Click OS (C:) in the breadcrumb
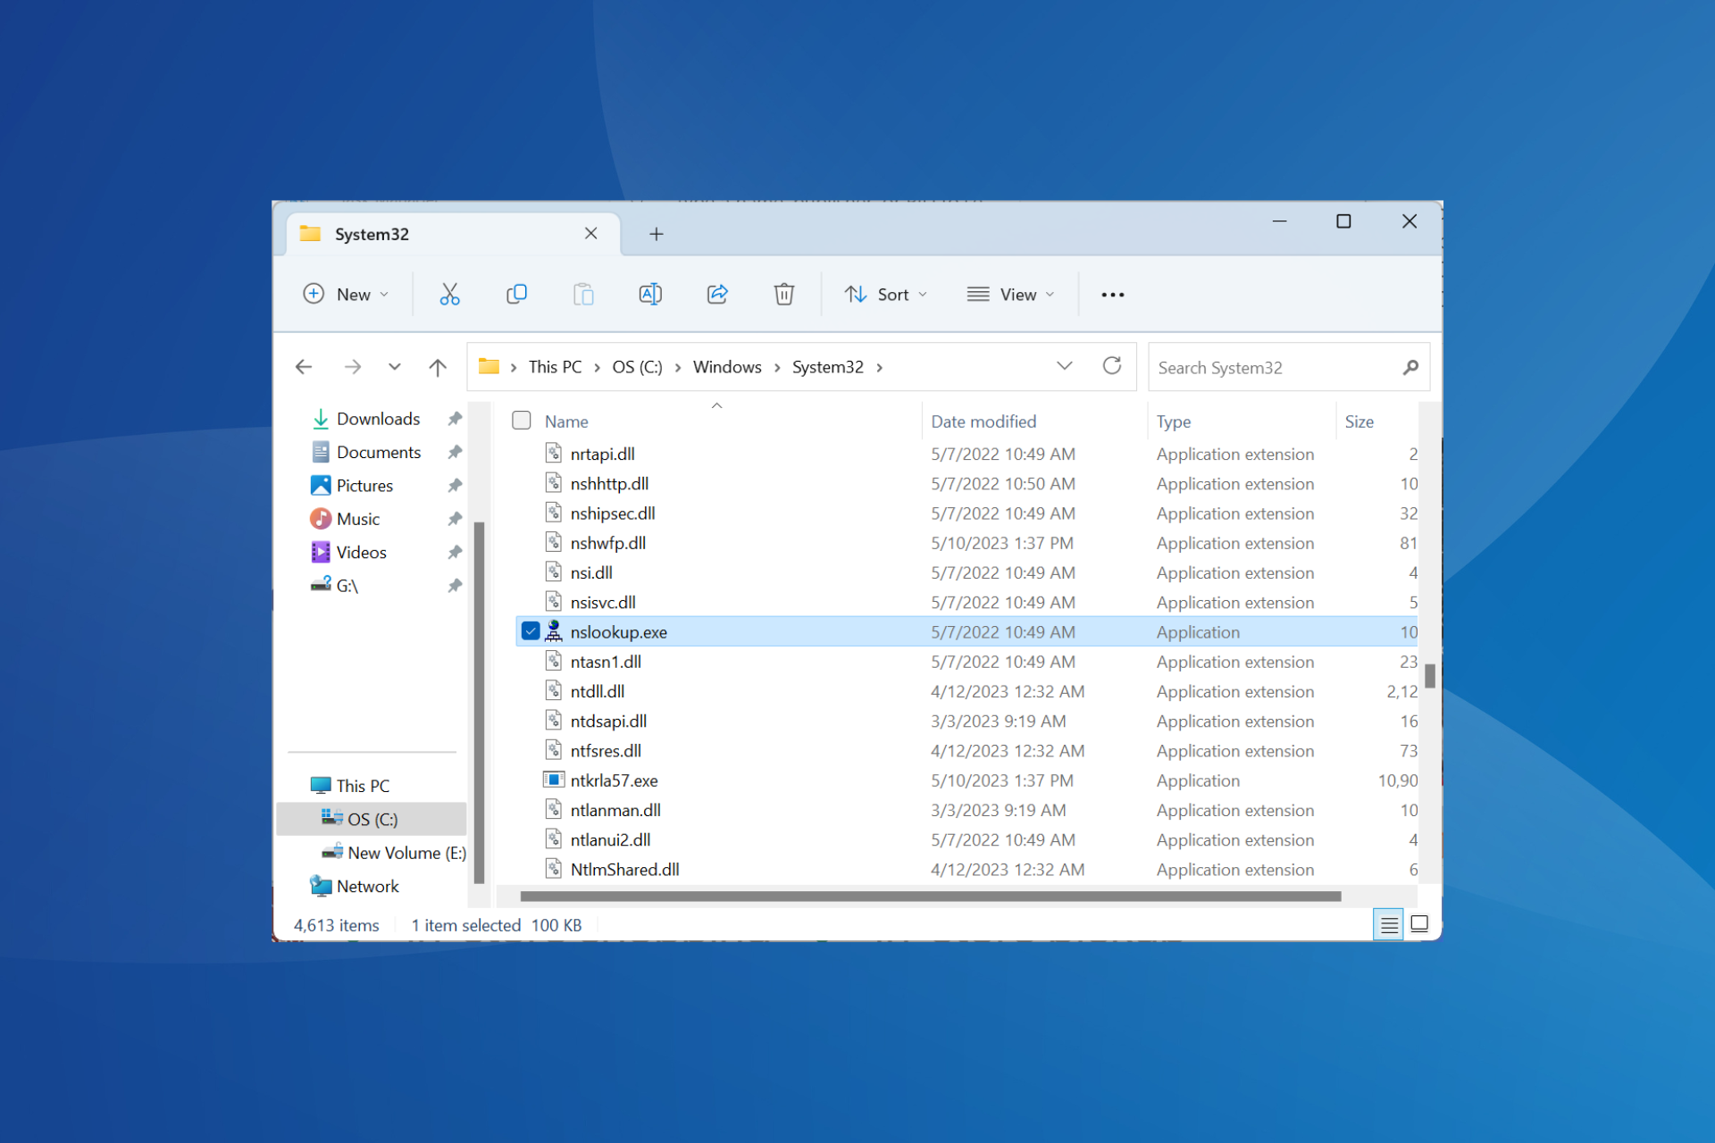Screen dimensions: 1715x1143 (x=637, y=367)
